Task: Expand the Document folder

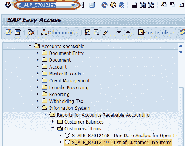Action: click(x=38, y=59)
